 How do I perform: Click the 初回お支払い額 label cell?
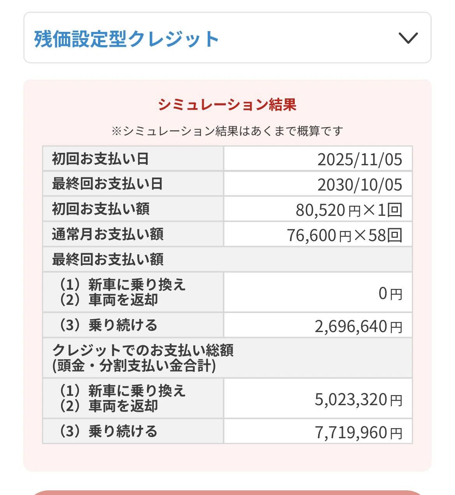tap(133, 209)
